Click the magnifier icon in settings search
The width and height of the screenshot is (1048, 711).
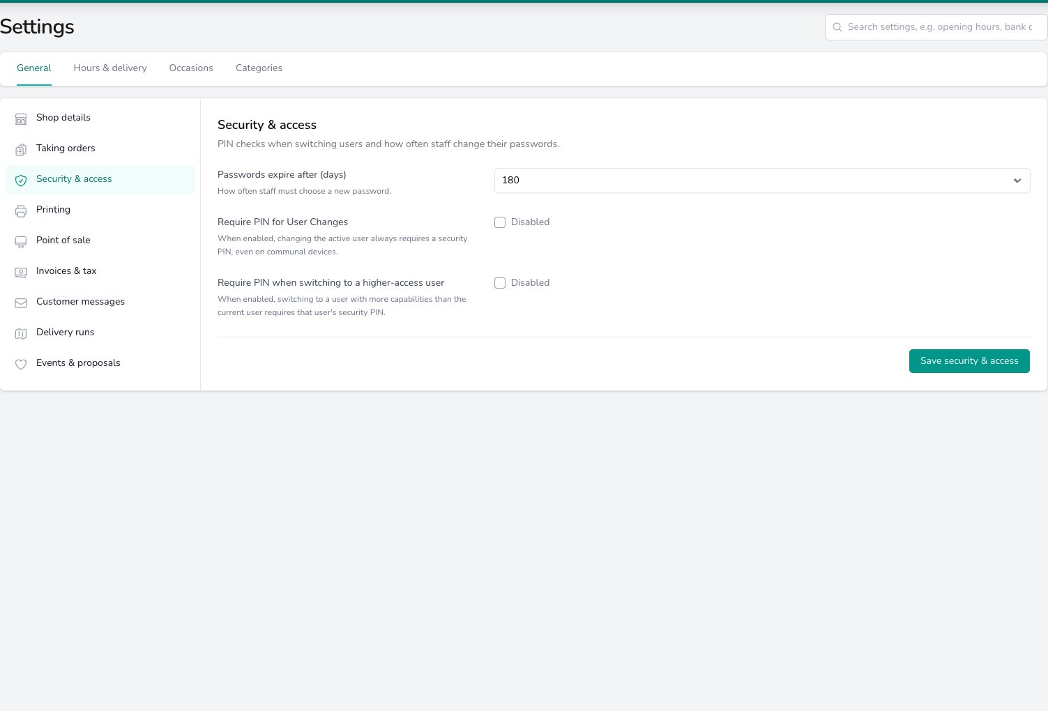pyautogui.click(x=837, y=27)
